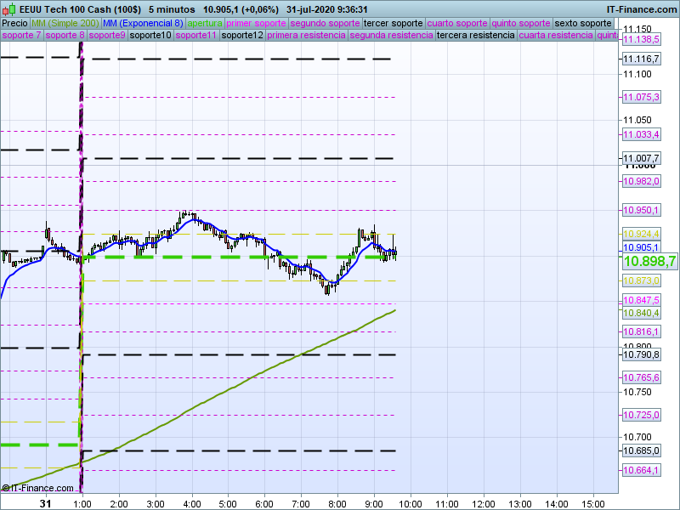This screenshot has width=680, height=510.
Task: Click the 10.664,1 price level tag
Action: 641,470
